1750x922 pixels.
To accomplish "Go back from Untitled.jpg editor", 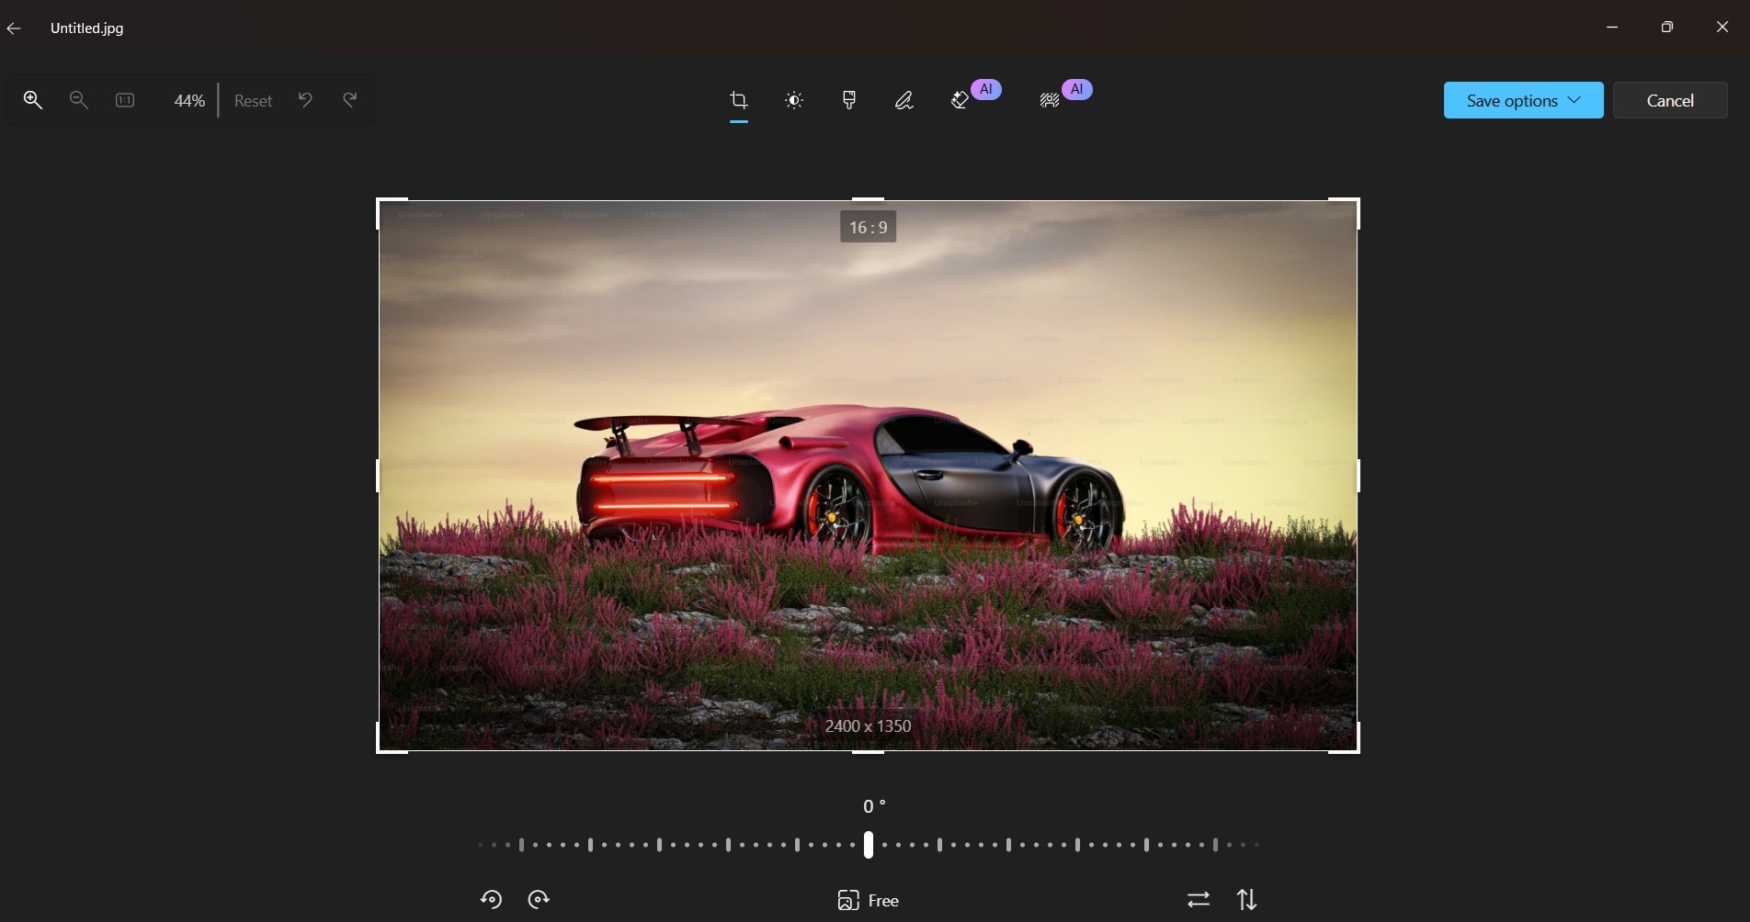I will click(x=14, y=28).
